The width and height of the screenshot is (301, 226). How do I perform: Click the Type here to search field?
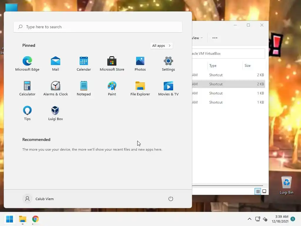(98, 27)
